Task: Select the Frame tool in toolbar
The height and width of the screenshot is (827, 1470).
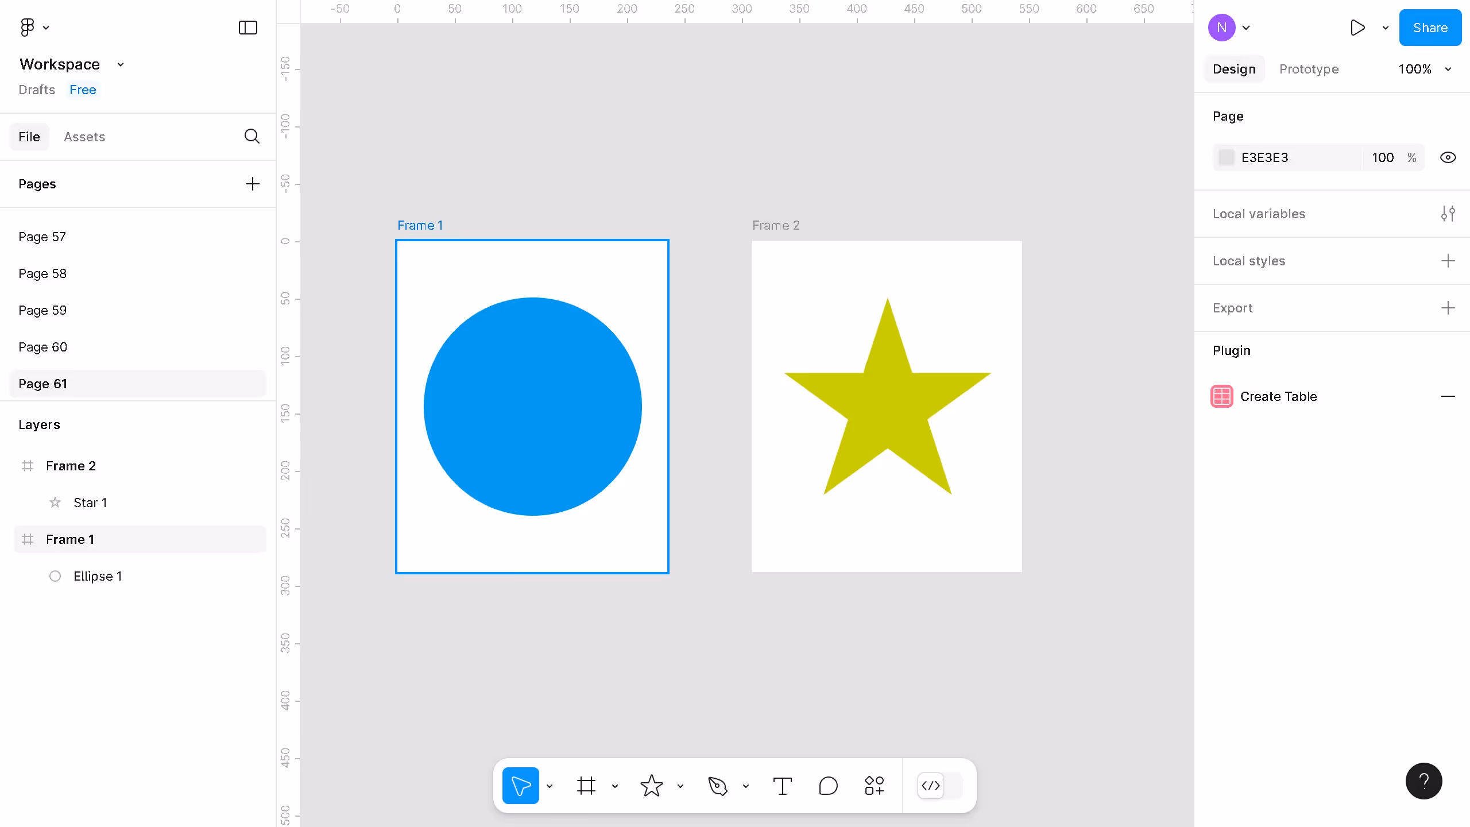Action: (586, 786)
